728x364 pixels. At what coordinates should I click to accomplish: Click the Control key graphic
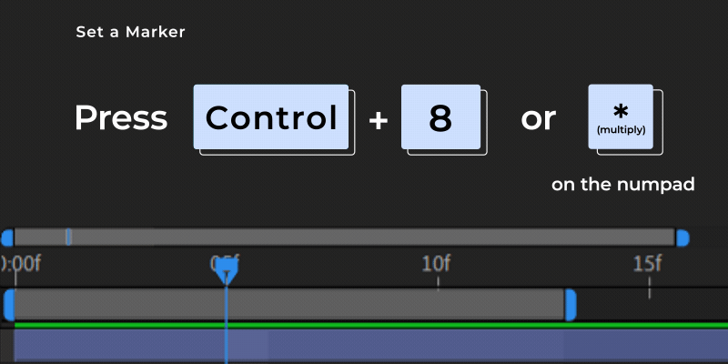click(x=271, y=117)
